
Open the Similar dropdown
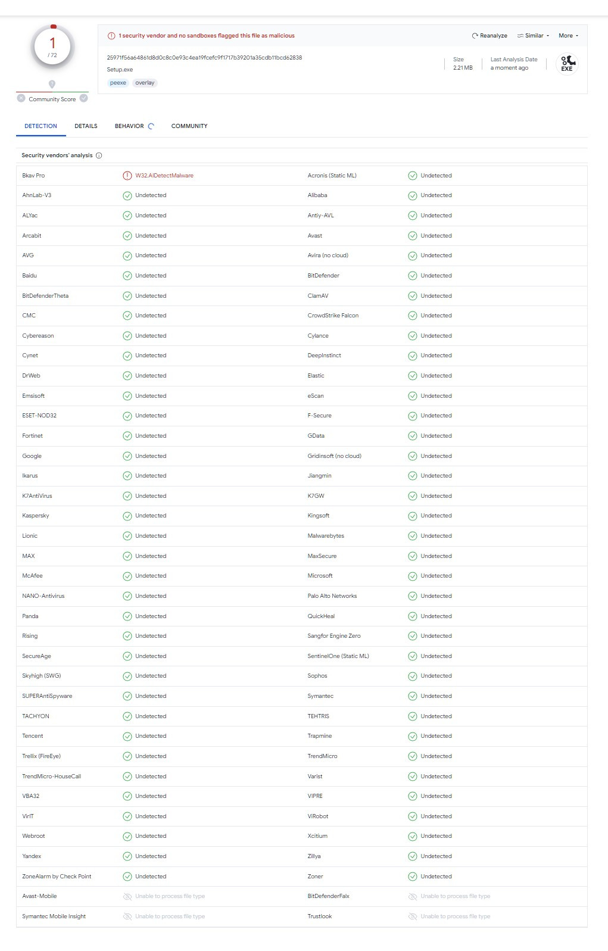coord(533,36)
